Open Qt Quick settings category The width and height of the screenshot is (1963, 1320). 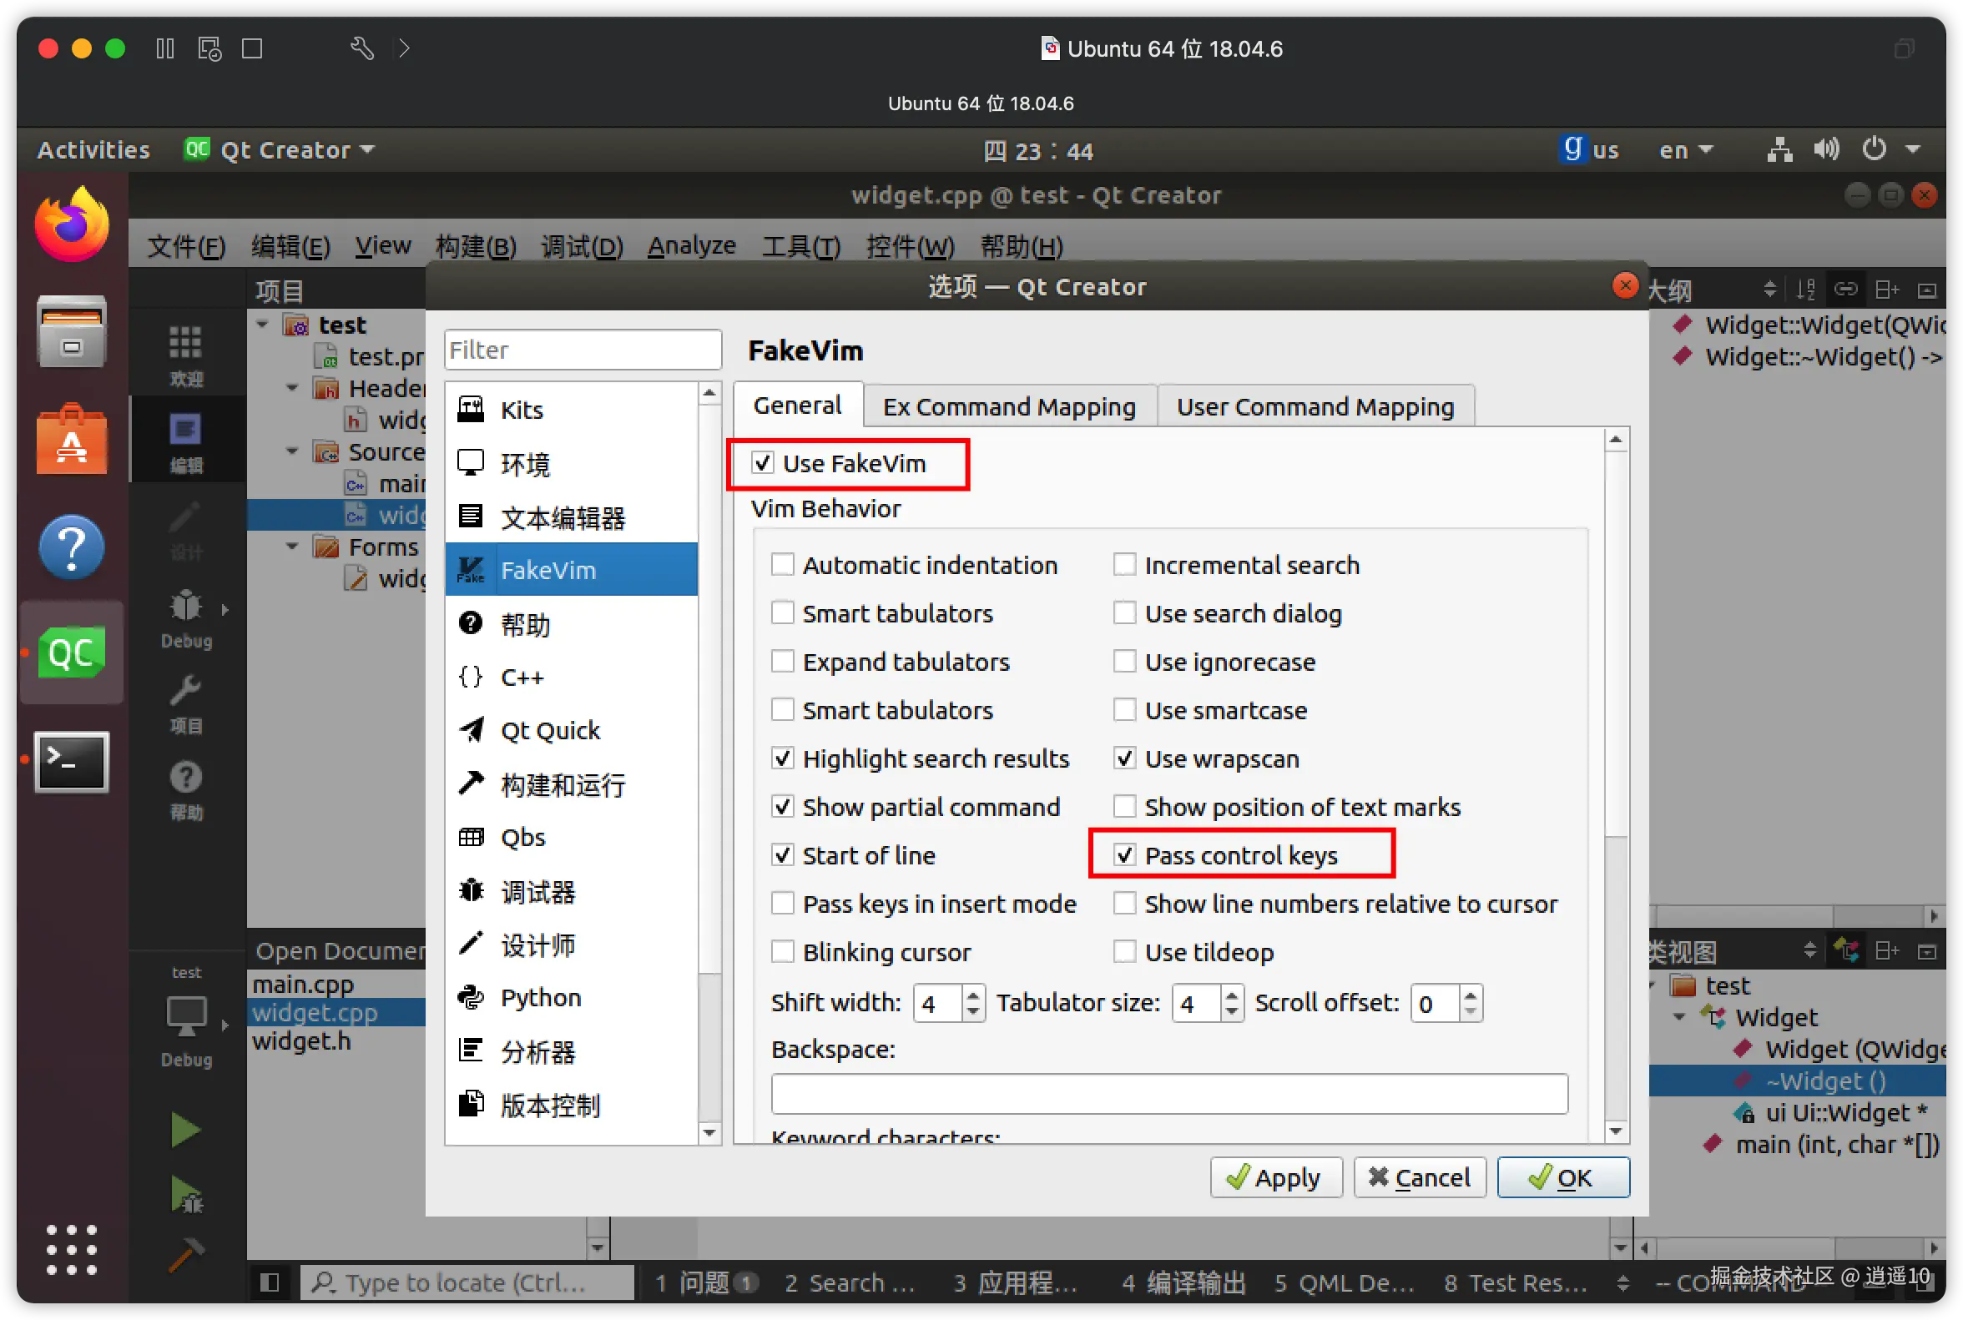549,730
